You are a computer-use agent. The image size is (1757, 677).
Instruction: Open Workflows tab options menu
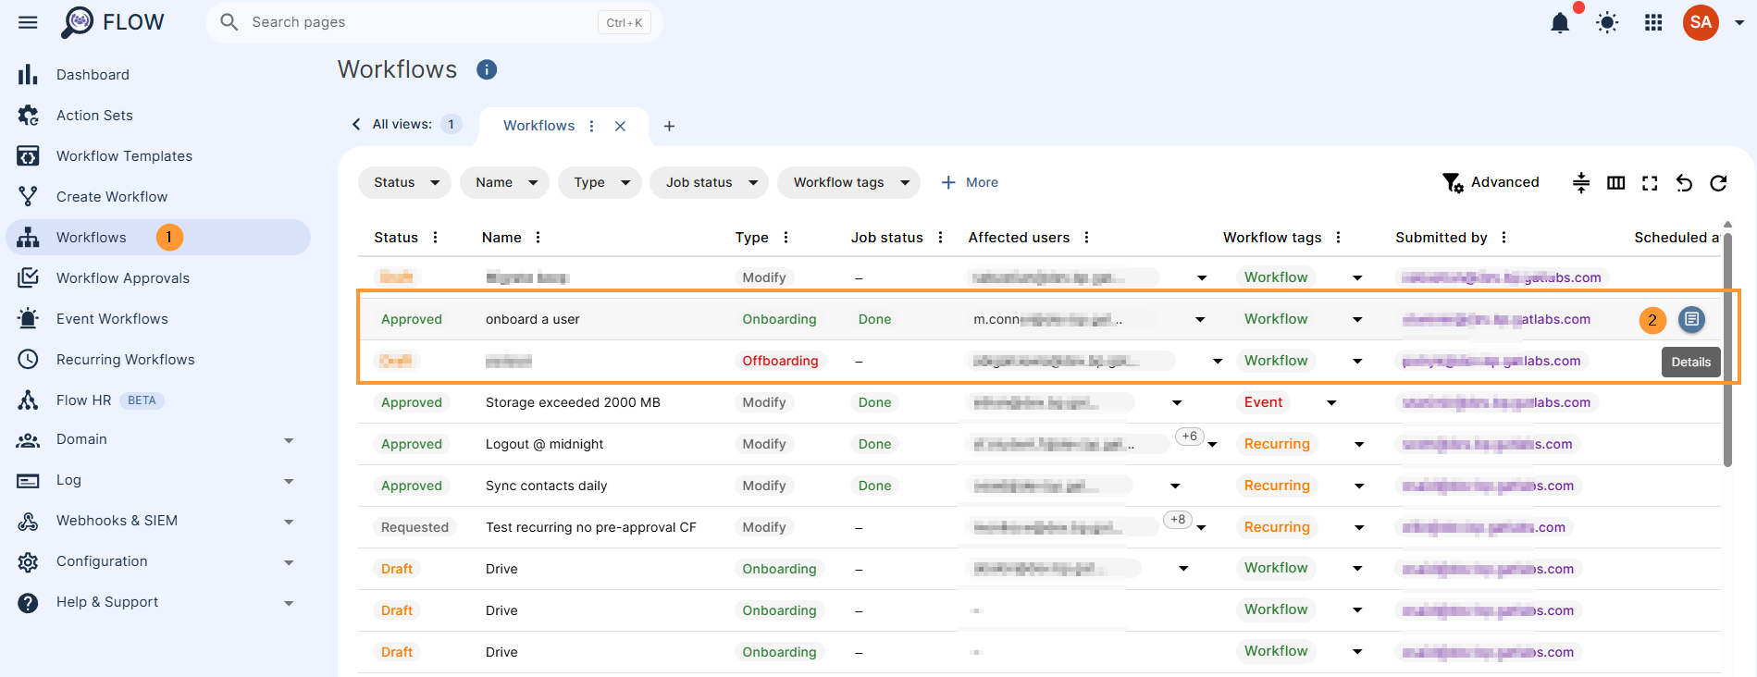tap(592, 126)
